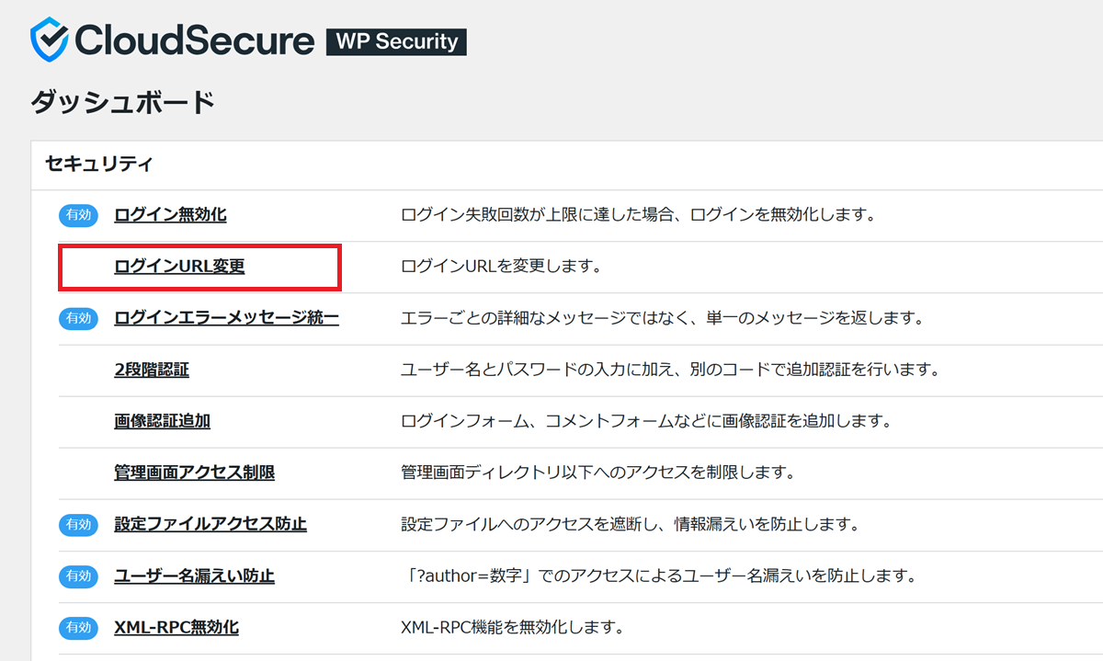Select the 画像認証追加 link
Screen dimensions: 1103x661
pyautogui.click(x=162, y=421)
